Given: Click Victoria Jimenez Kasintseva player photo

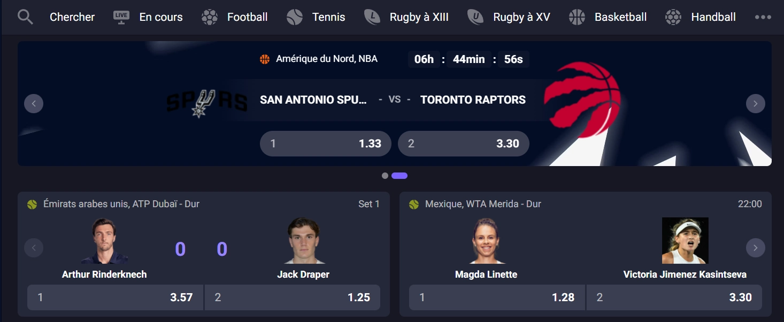Looking at the screenshot, I should (685, 240).
